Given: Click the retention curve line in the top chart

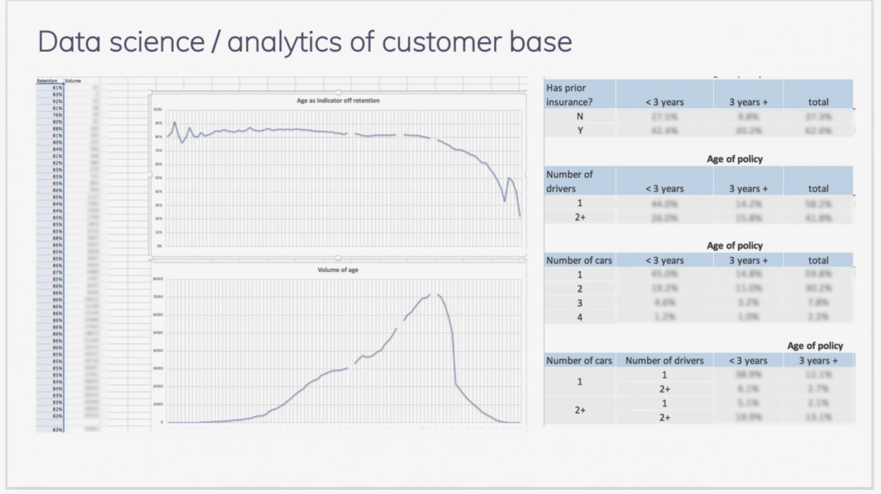Looking at the screenshot, I should point(282,130).
